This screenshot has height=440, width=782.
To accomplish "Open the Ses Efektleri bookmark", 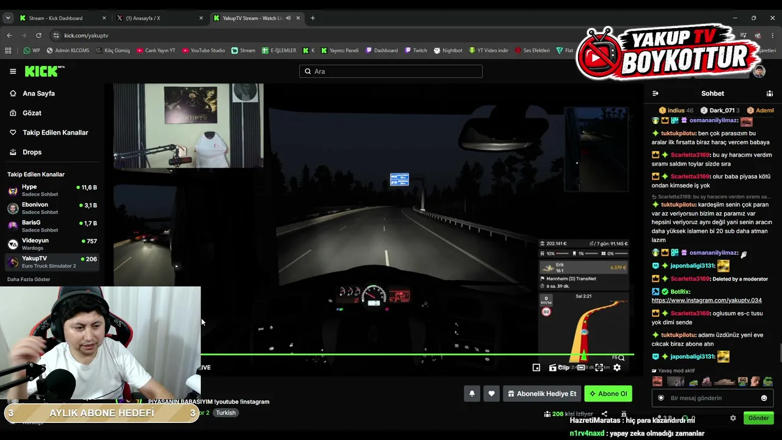I will pos(532,50).
